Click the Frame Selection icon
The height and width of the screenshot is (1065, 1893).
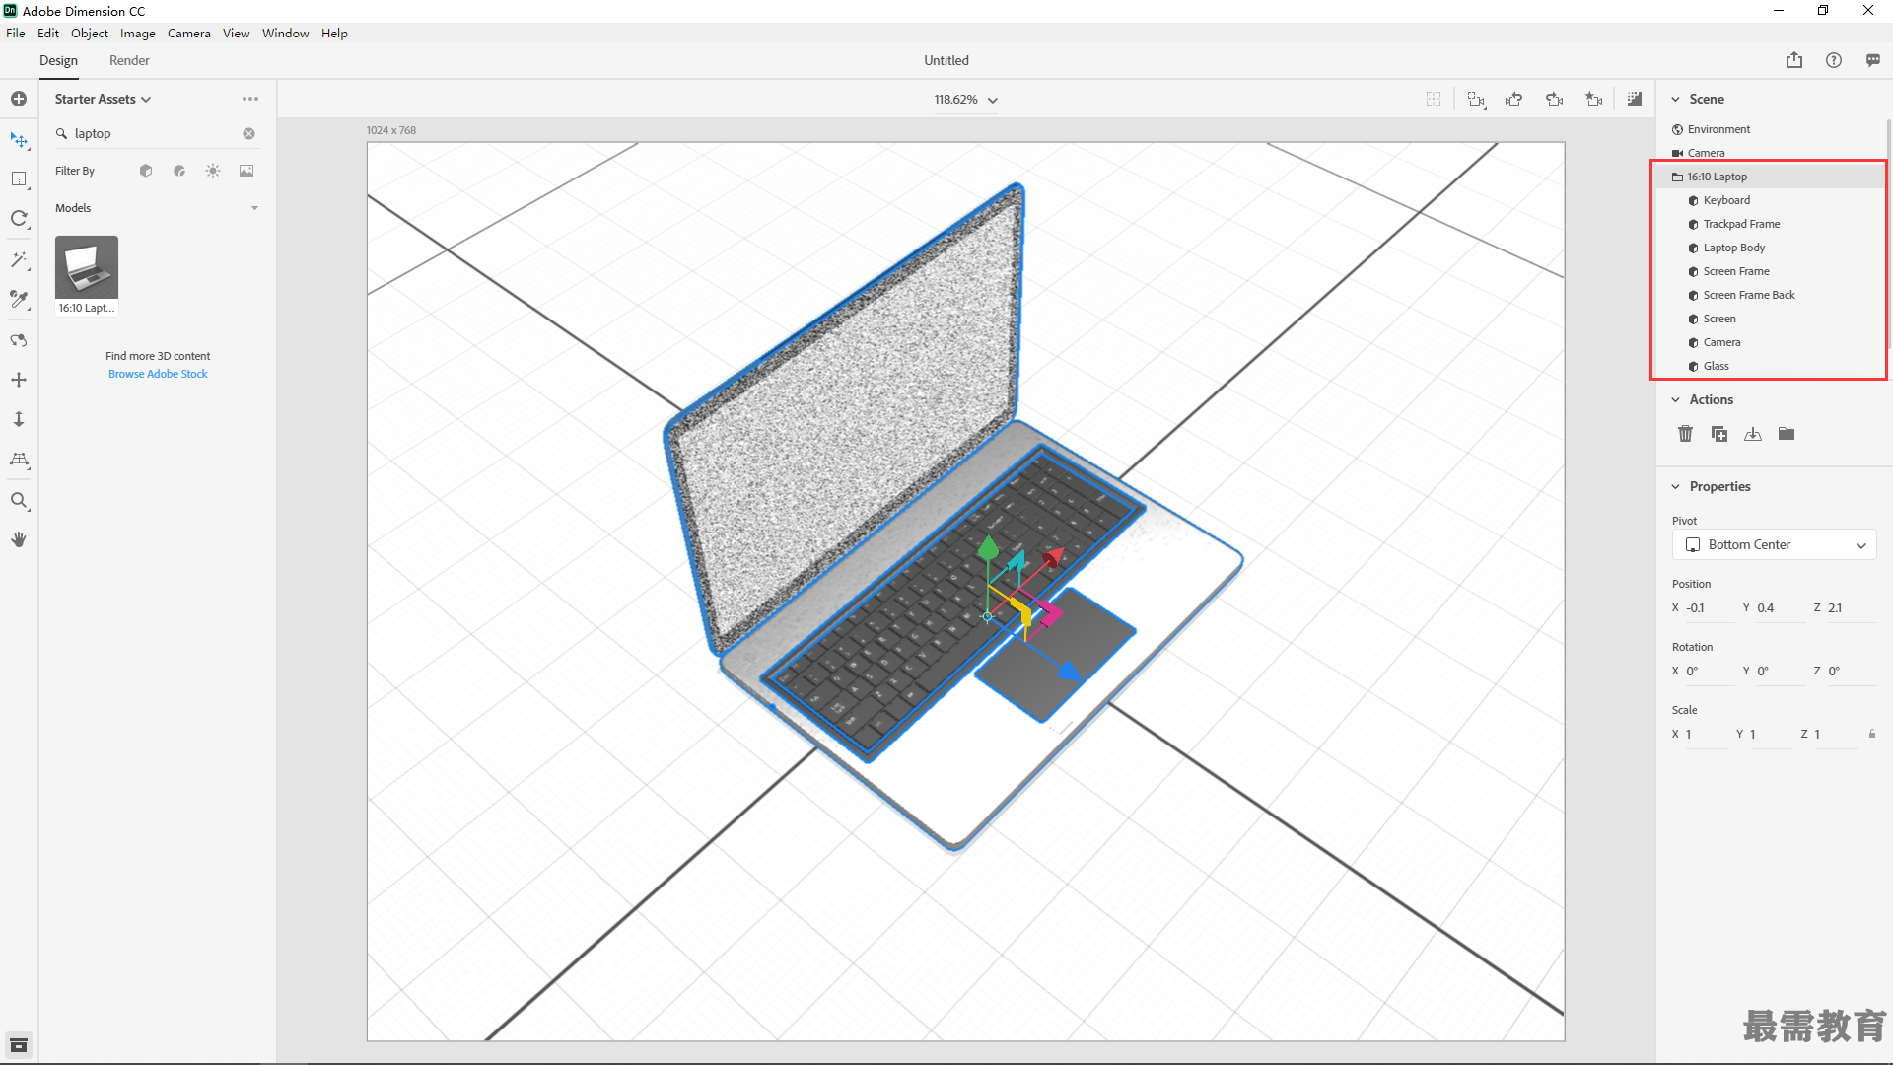(1476, 99)
